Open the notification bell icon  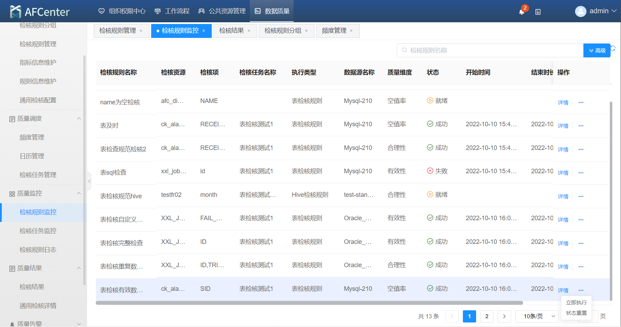point(521,12)
